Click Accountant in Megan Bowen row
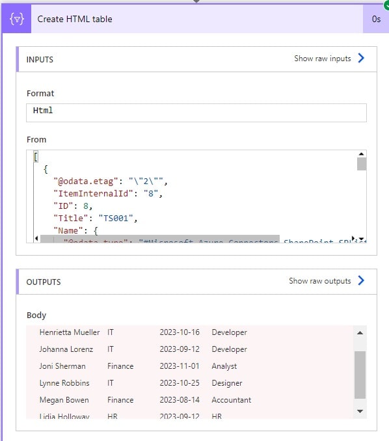 click(231, 399)
